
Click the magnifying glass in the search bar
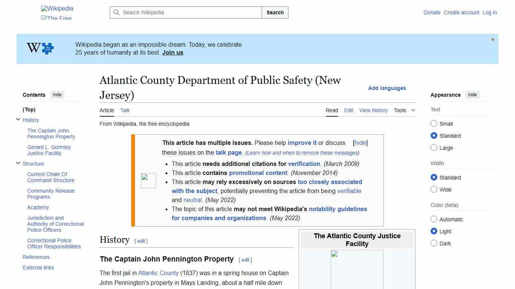pyautogui.click(x=117, y=12)
